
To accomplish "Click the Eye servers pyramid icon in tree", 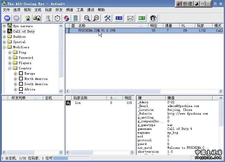I will coord(10,26).
